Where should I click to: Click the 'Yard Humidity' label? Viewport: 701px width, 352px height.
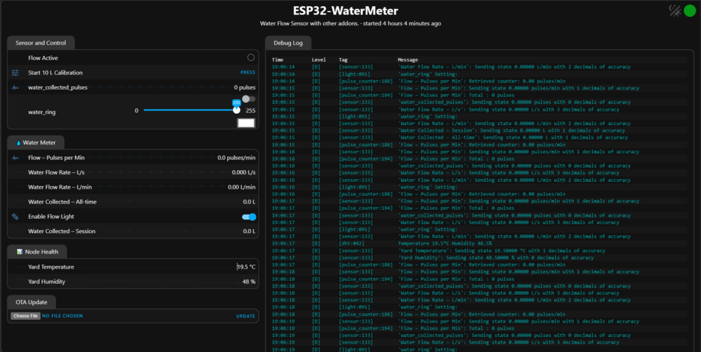(x=47, y=282)
